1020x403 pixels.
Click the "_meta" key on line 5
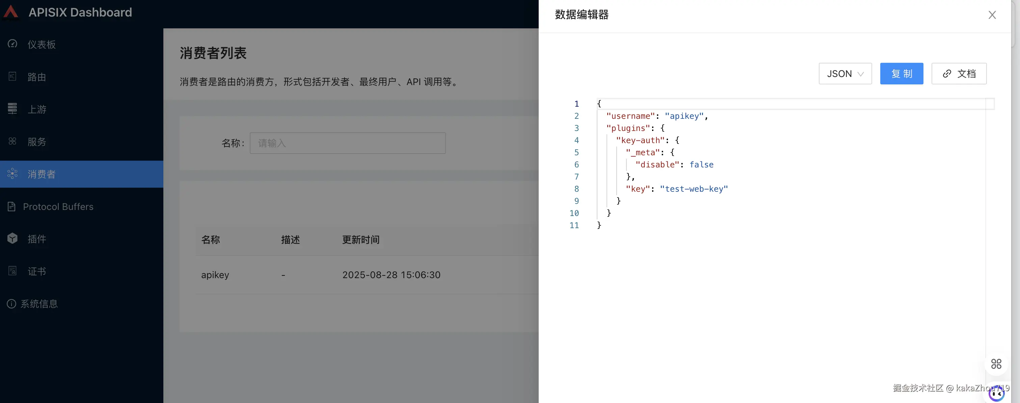[643, 153]
